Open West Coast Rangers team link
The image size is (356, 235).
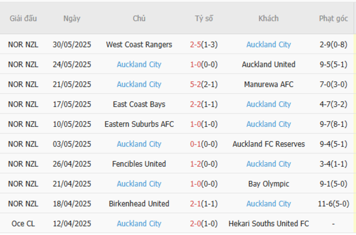(139, 45)
